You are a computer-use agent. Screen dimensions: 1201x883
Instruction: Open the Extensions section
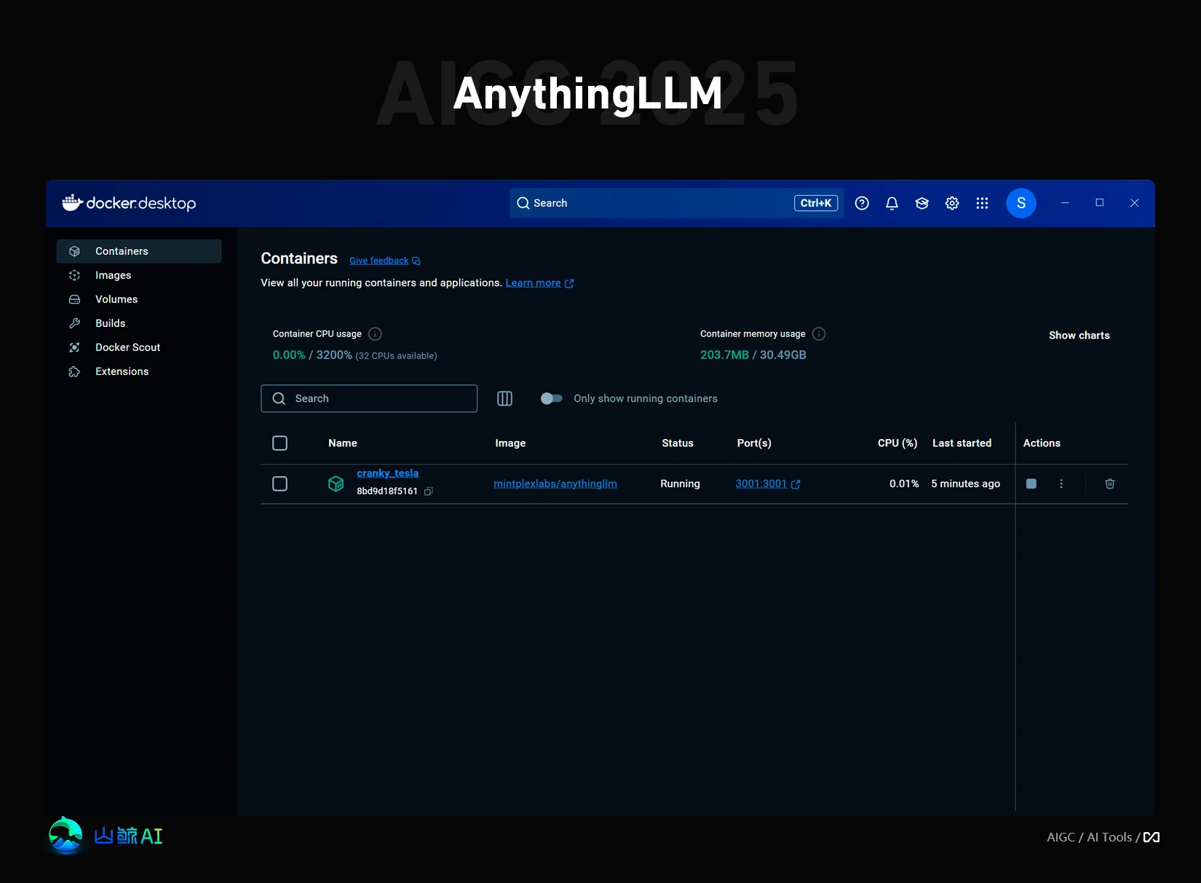click(x=139, y=371)
